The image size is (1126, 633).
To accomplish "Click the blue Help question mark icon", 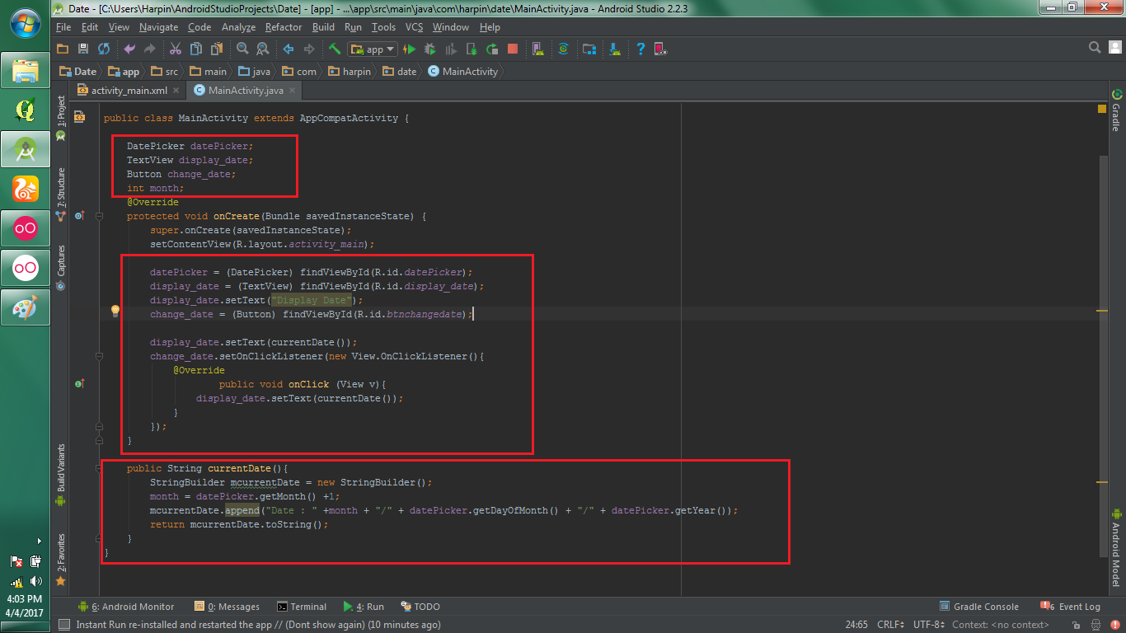I will [x=640, y=49].
